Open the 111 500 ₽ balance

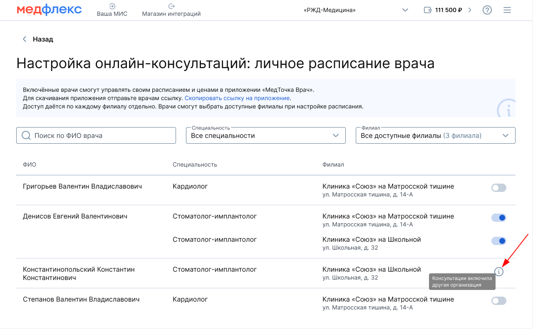[449, 10]
